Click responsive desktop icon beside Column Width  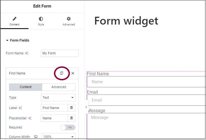point(36,136)
